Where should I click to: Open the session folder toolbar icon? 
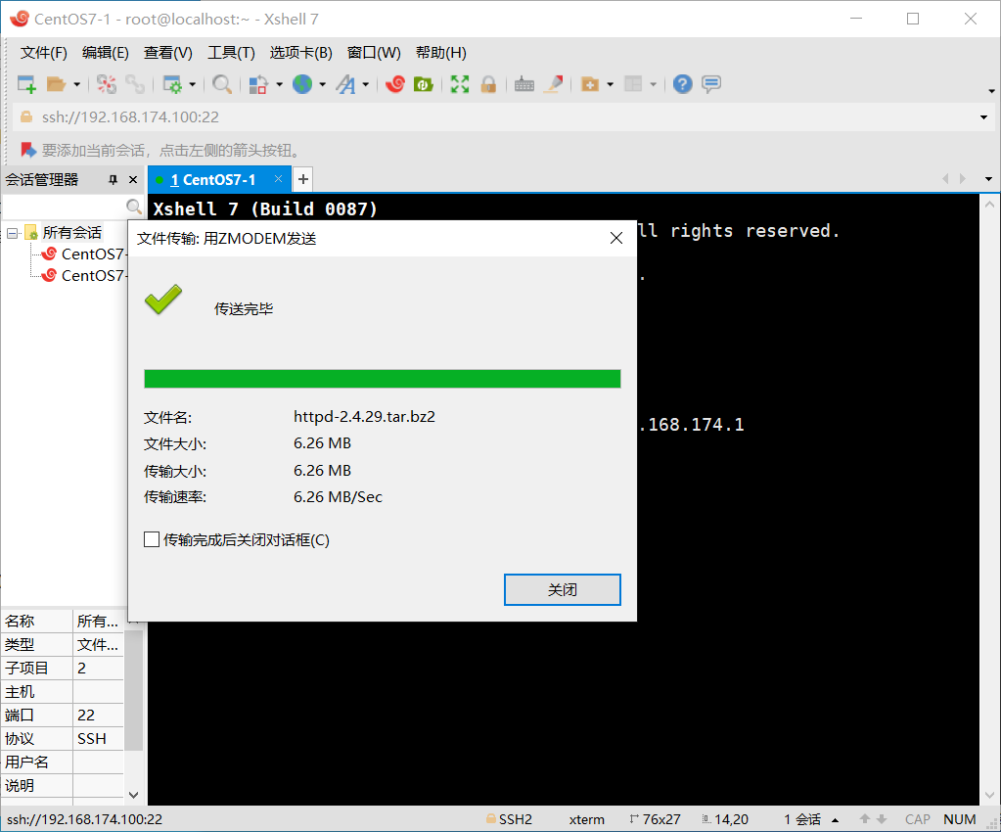coord(56,84)
